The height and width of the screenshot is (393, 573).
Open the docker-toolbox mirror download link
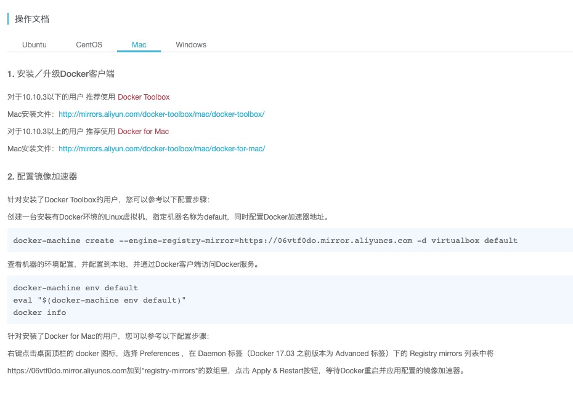click(x=161, y=114)
